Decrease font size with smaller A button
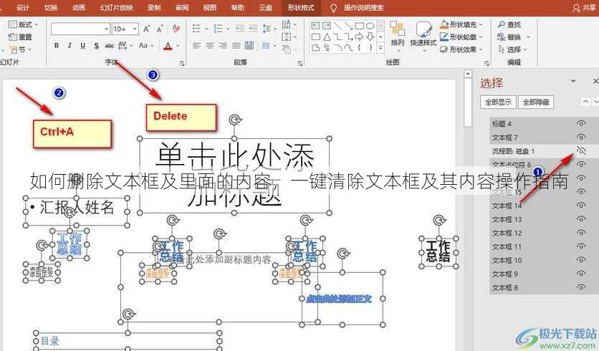This screenshot has height=351, width=599. click(x=160, y=29)
